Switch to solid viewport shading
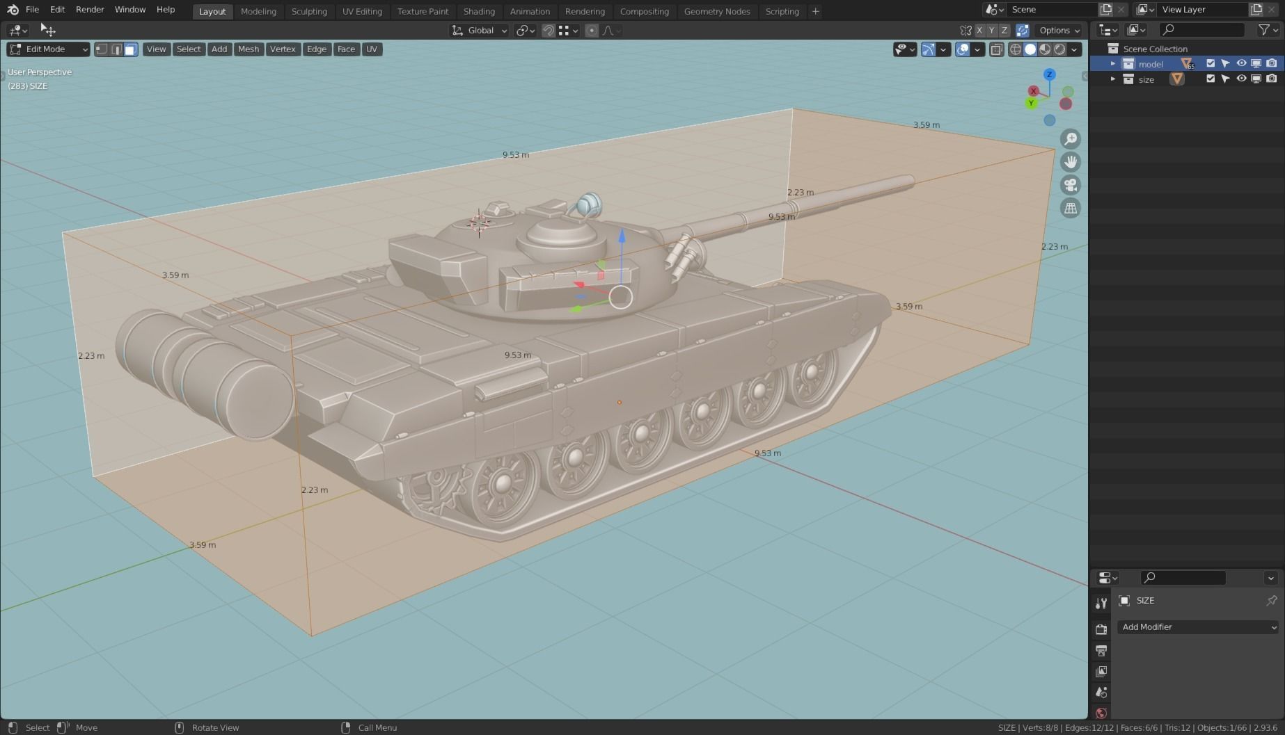The width and height of the screenshot is (1285, 735). coord(1030,49)
